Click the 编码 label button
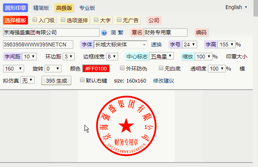This screenshot has height=167, width=258. point(201,32)
